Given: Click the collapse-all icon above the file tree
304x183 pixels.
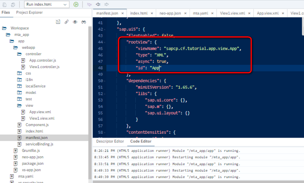Looking at the screenshot, I should (58, 22).
